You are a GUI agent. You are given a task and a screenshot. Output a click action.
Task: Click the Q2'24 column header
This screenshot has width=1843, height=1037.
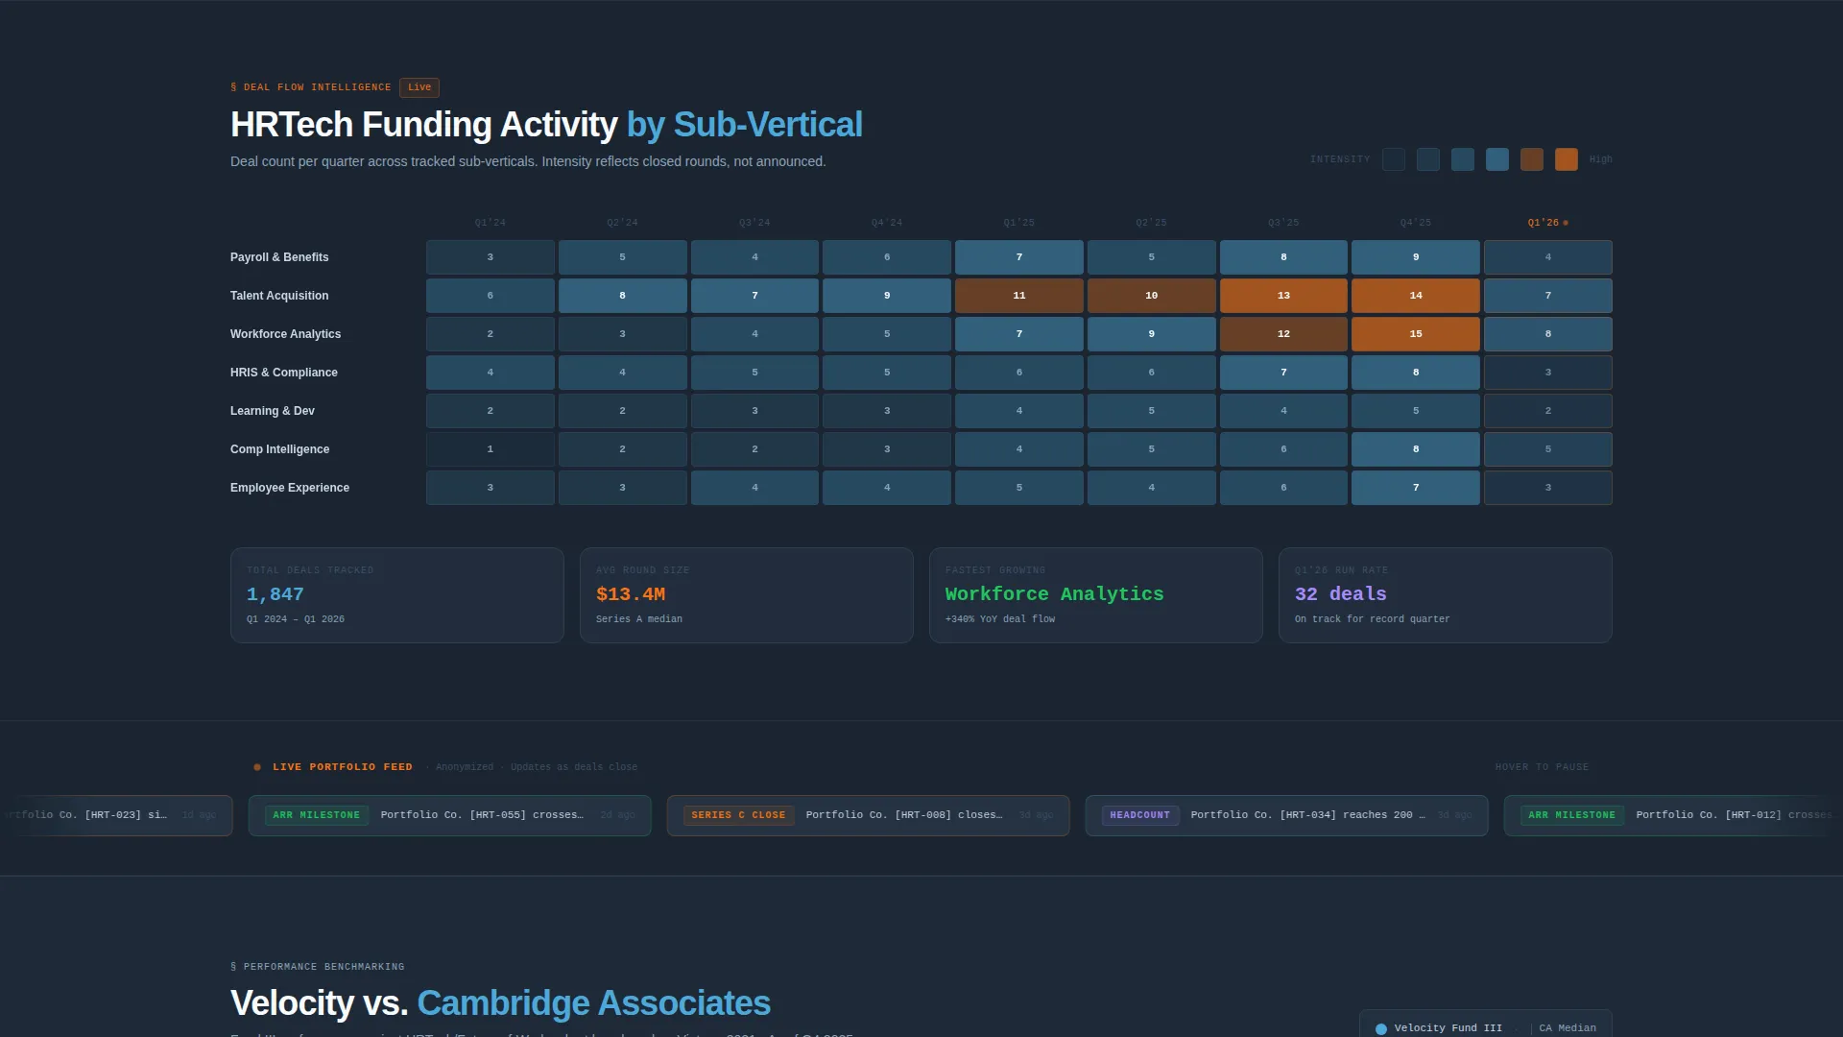(622, 223)
